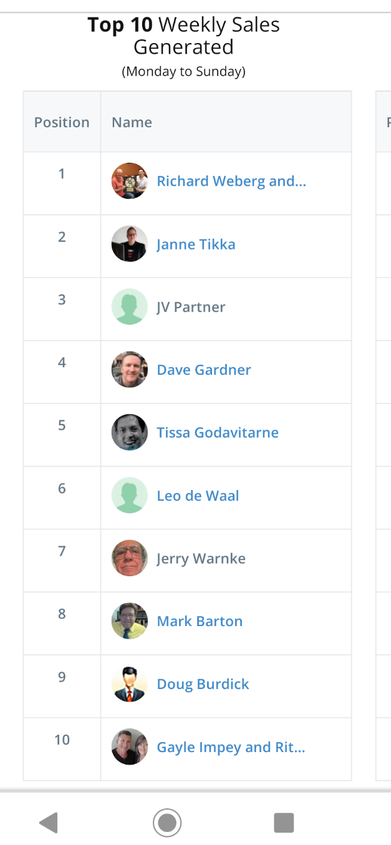Tap the Android home circle button

167,823
